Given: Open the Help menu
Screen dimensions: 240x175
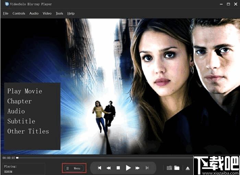Looking at the screenshot, I should 71,13.
